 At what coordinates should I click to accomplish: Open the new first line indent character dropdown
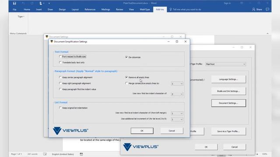point(177,94)
